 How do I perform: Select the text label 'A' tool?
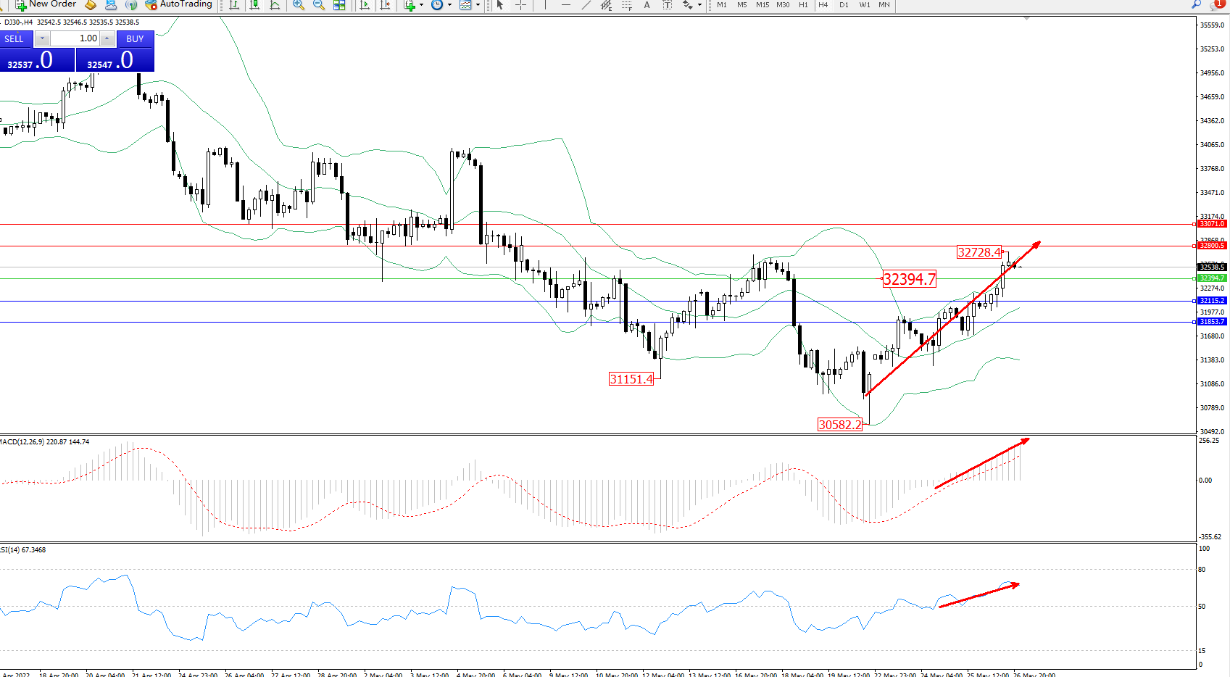point(647,5)
